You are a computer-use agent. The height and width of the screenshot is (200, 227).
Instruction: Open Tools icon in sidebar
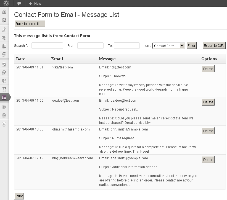4,89
